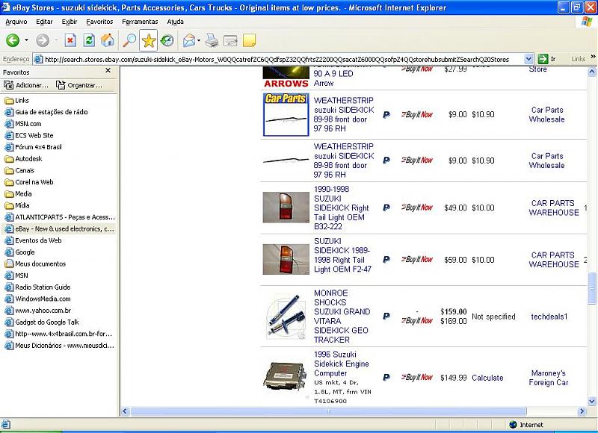The height and width of the screenshot is (433, 598).
Task: Open the Maroney's Foreign Car store link
Action: tap(549, 378)
